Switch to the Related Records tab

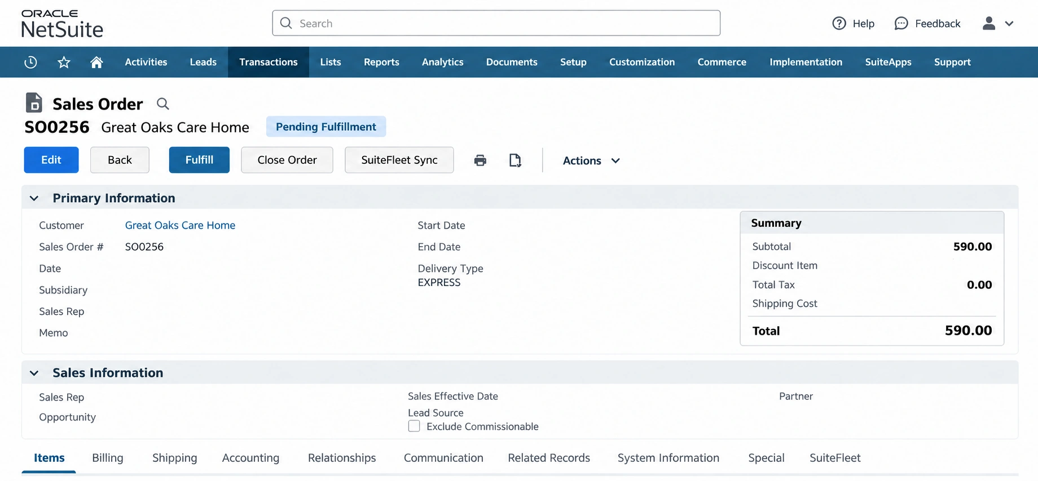tap(549, 458)
